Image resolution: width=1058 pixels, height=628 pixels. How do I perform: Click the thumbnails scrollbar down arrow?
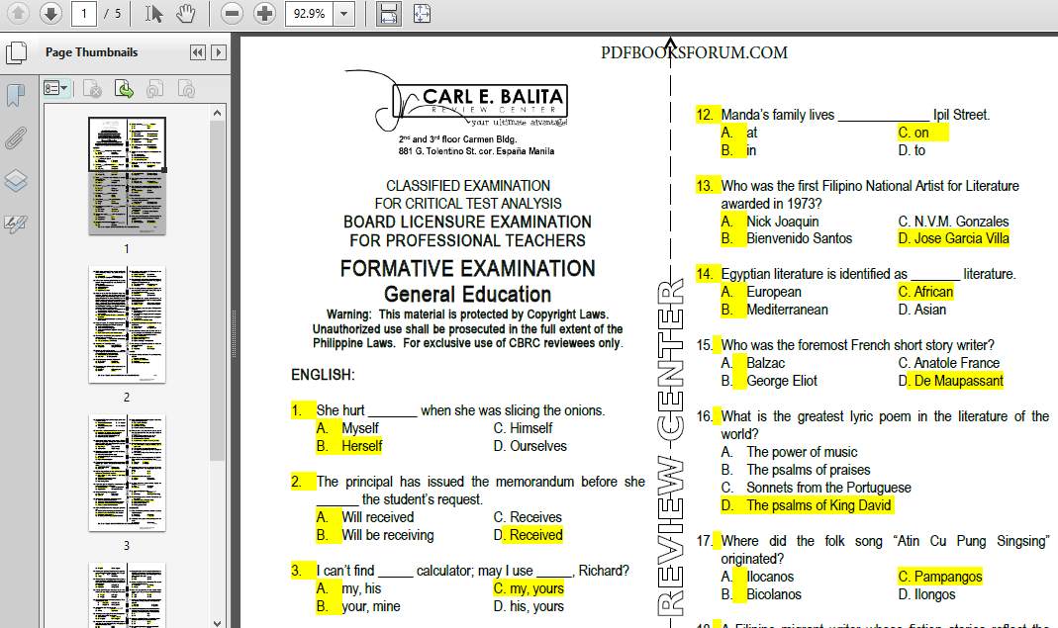tap(218, 623)
